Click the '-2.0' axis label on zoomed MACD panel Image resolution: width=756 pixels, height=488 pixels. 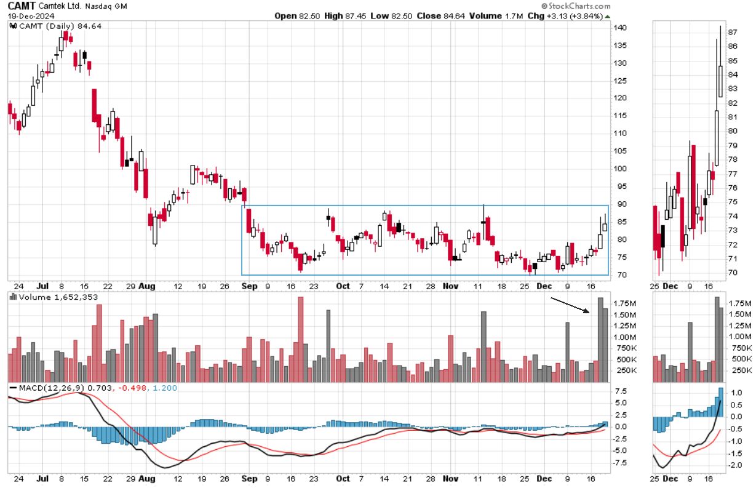[734, 466]
